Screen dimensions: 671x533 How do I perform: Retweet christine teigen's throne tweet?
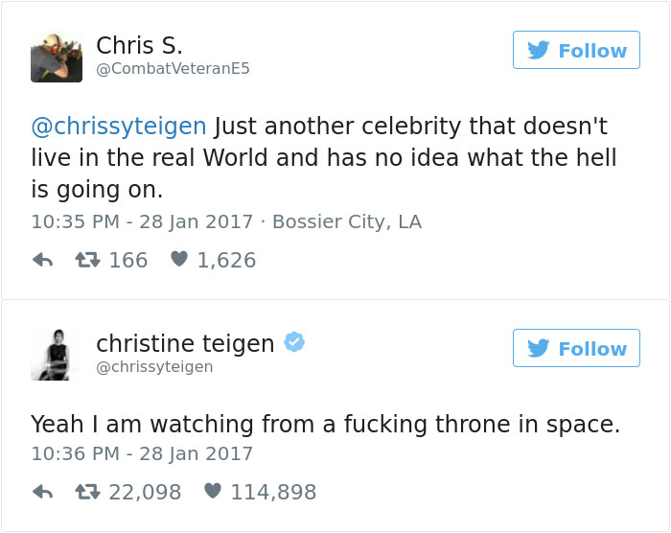point(88,492)
